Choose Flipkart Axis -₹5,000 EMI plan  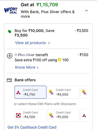coord(63,115)
